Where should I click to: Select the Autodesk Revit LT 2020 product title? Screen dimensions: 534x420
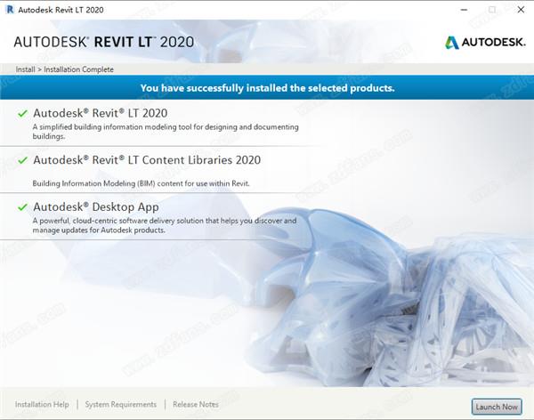pyautogui.click(x=100, y=113)
